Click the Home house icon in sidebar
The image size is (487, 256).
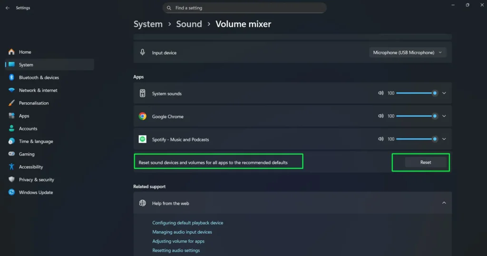(11, 52)
